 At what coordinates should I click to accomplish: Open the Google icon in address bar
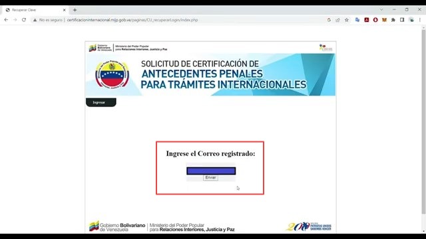[329, 20]
